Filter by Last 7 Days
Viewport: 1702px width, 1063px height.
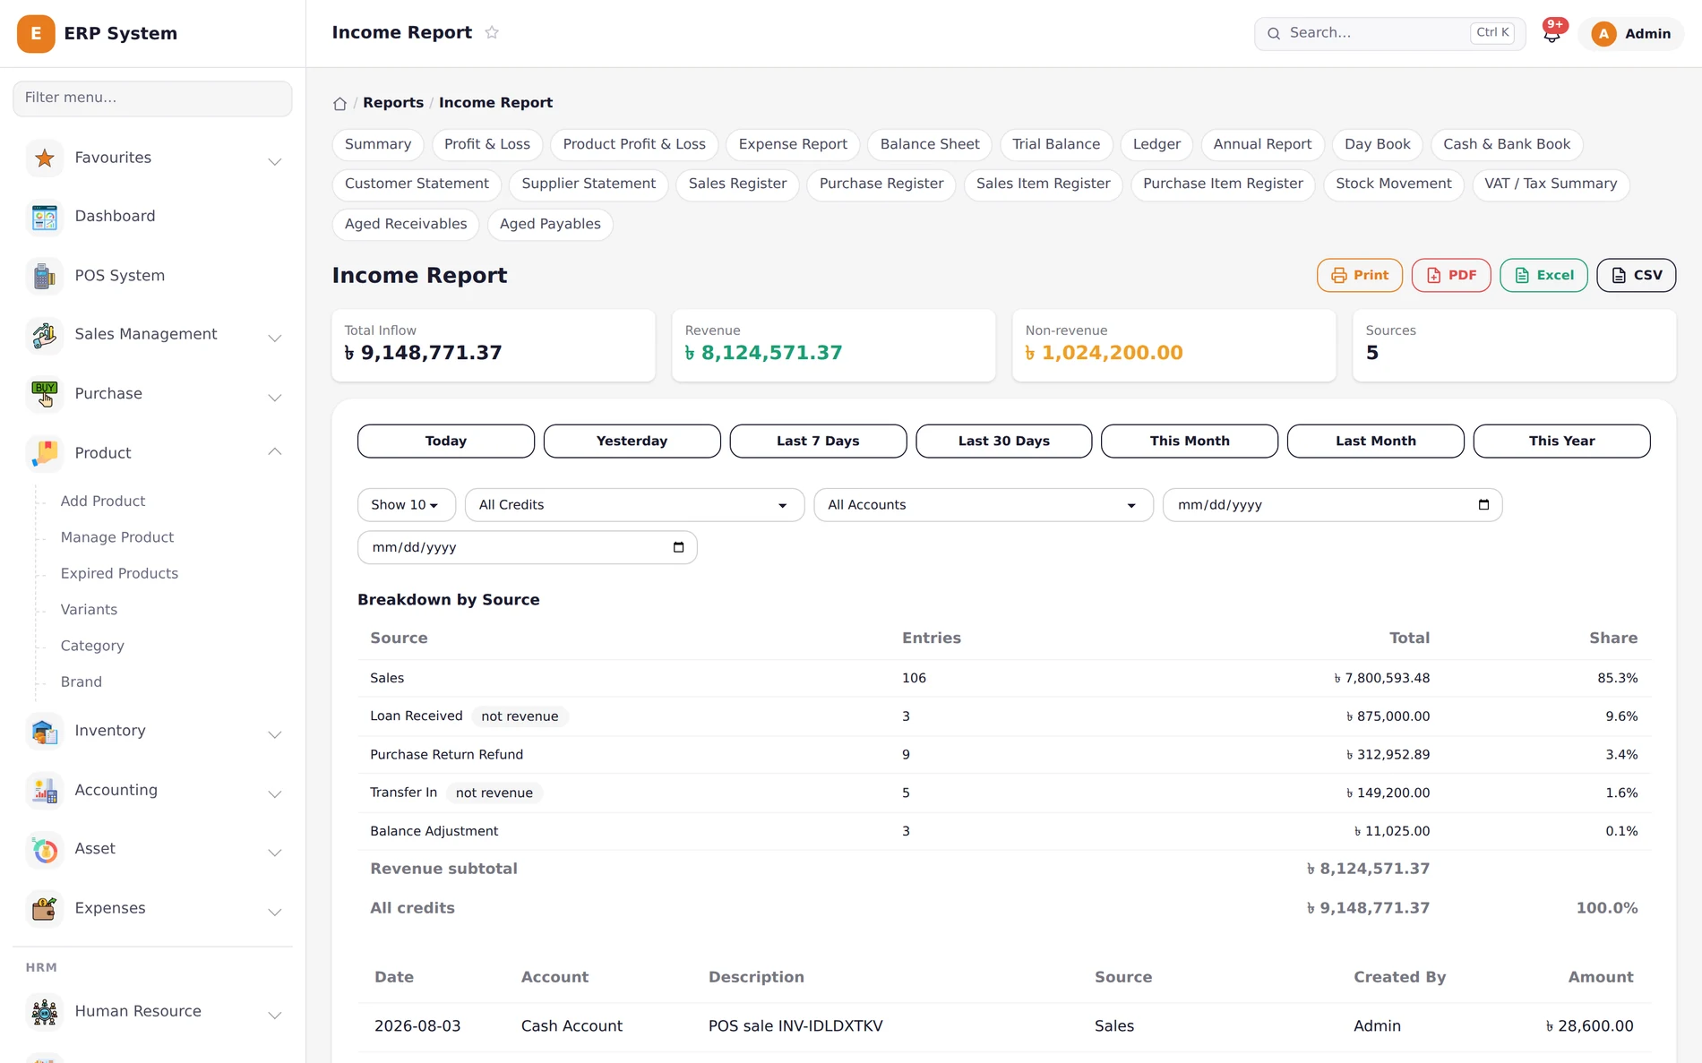(818, 441)
